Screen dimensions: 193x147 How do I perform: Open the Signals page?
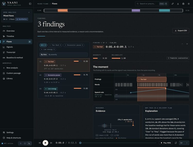[17, 47]
